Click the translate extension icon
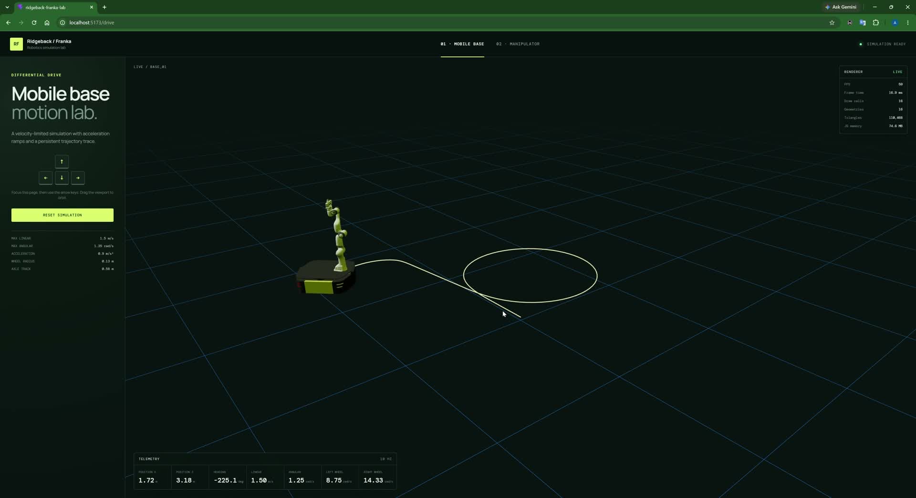Screen dimensions: 916x498 tap(863, 22)
